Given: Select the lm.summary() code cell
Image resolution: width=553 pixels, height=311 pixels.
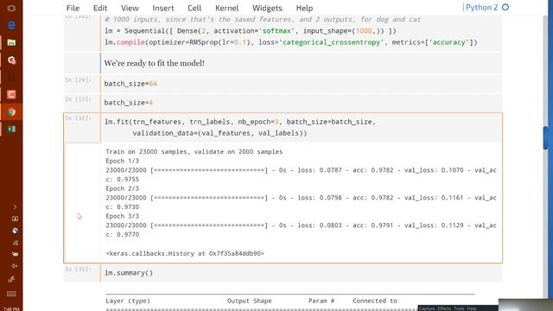Looking at the screenshot, I should 301,273.
